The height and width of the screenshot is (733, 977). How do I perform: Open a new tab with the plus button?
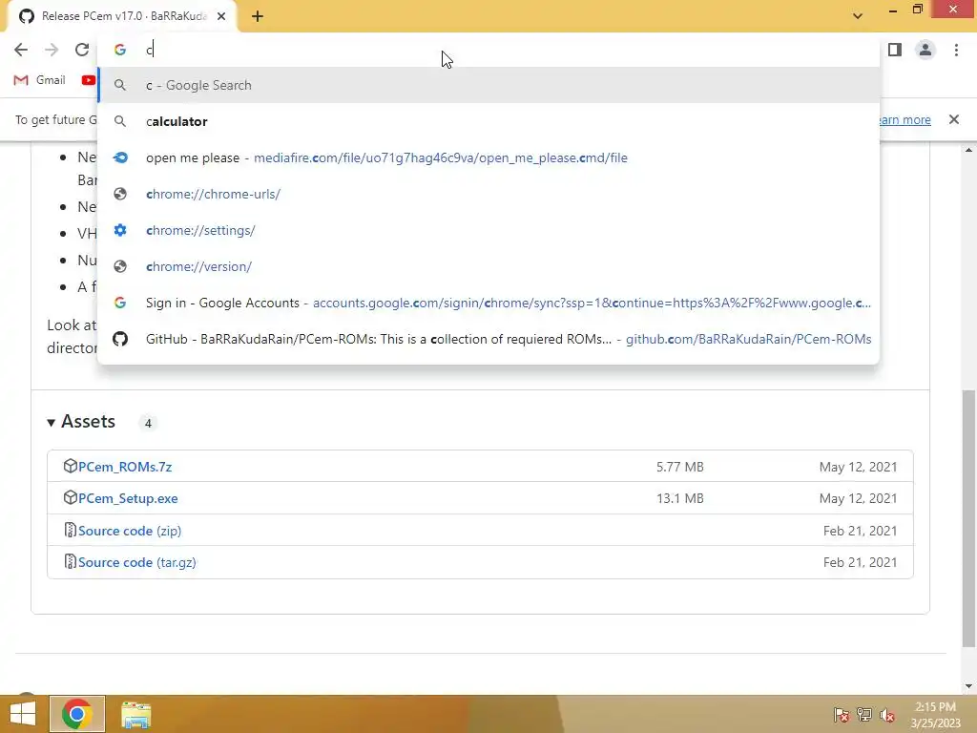pos(258,17)
